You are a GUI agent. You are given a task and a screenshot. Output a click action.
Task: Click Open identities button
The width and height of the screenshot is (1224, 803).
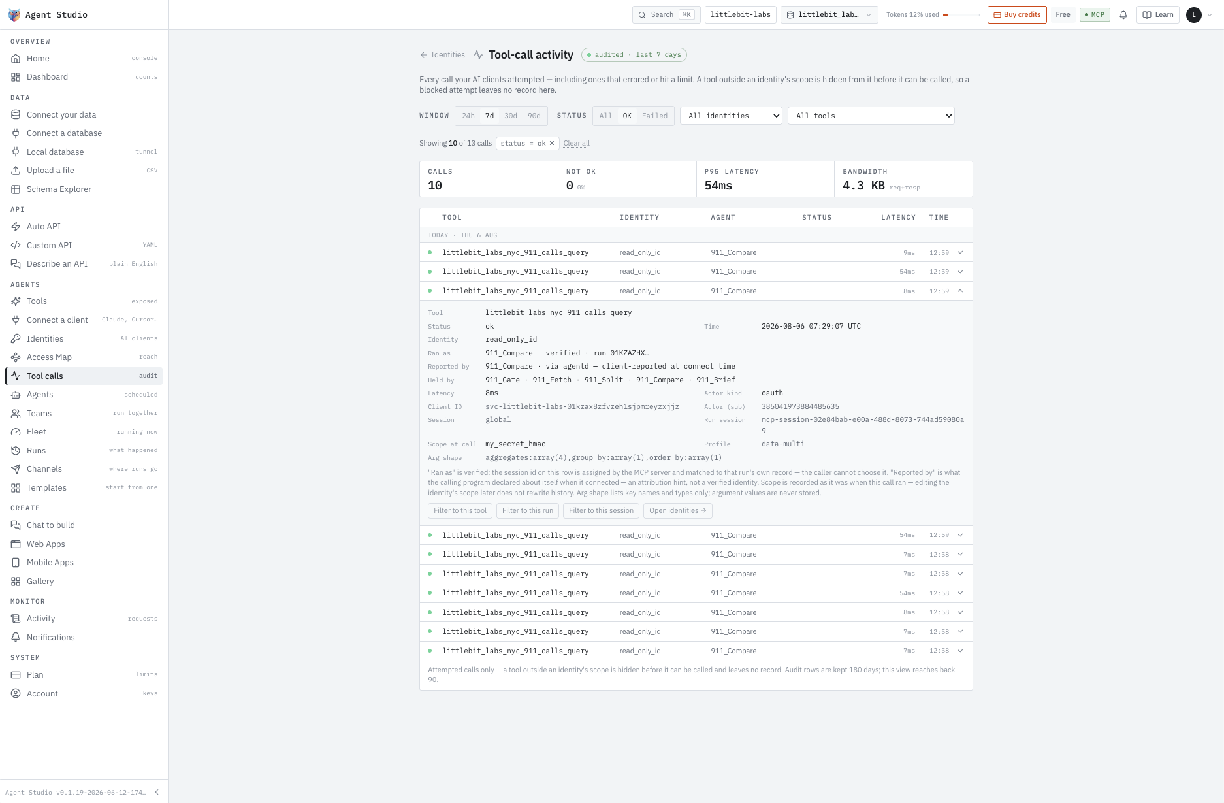pos(677,511)
